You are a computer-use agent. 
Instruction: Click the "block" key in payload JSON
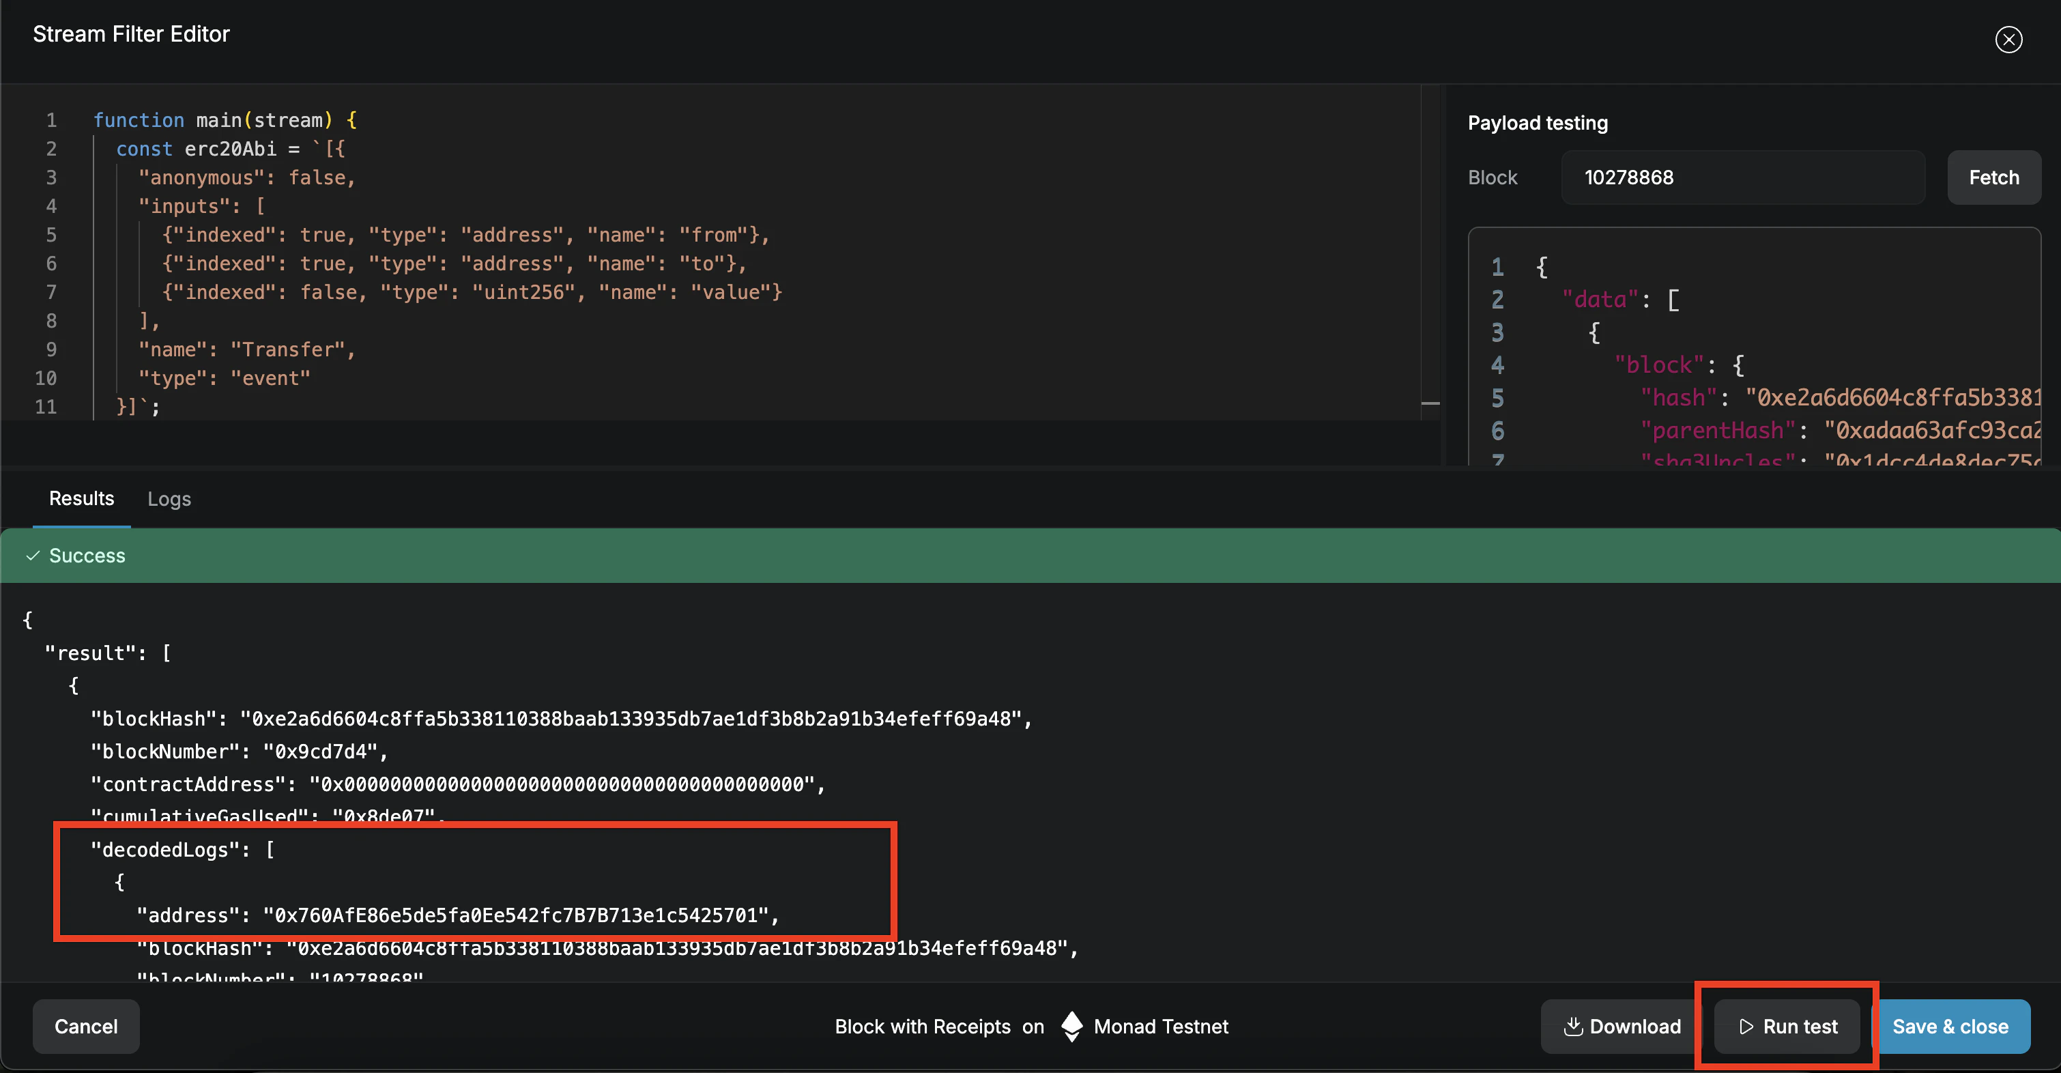tap(1659, 365)
